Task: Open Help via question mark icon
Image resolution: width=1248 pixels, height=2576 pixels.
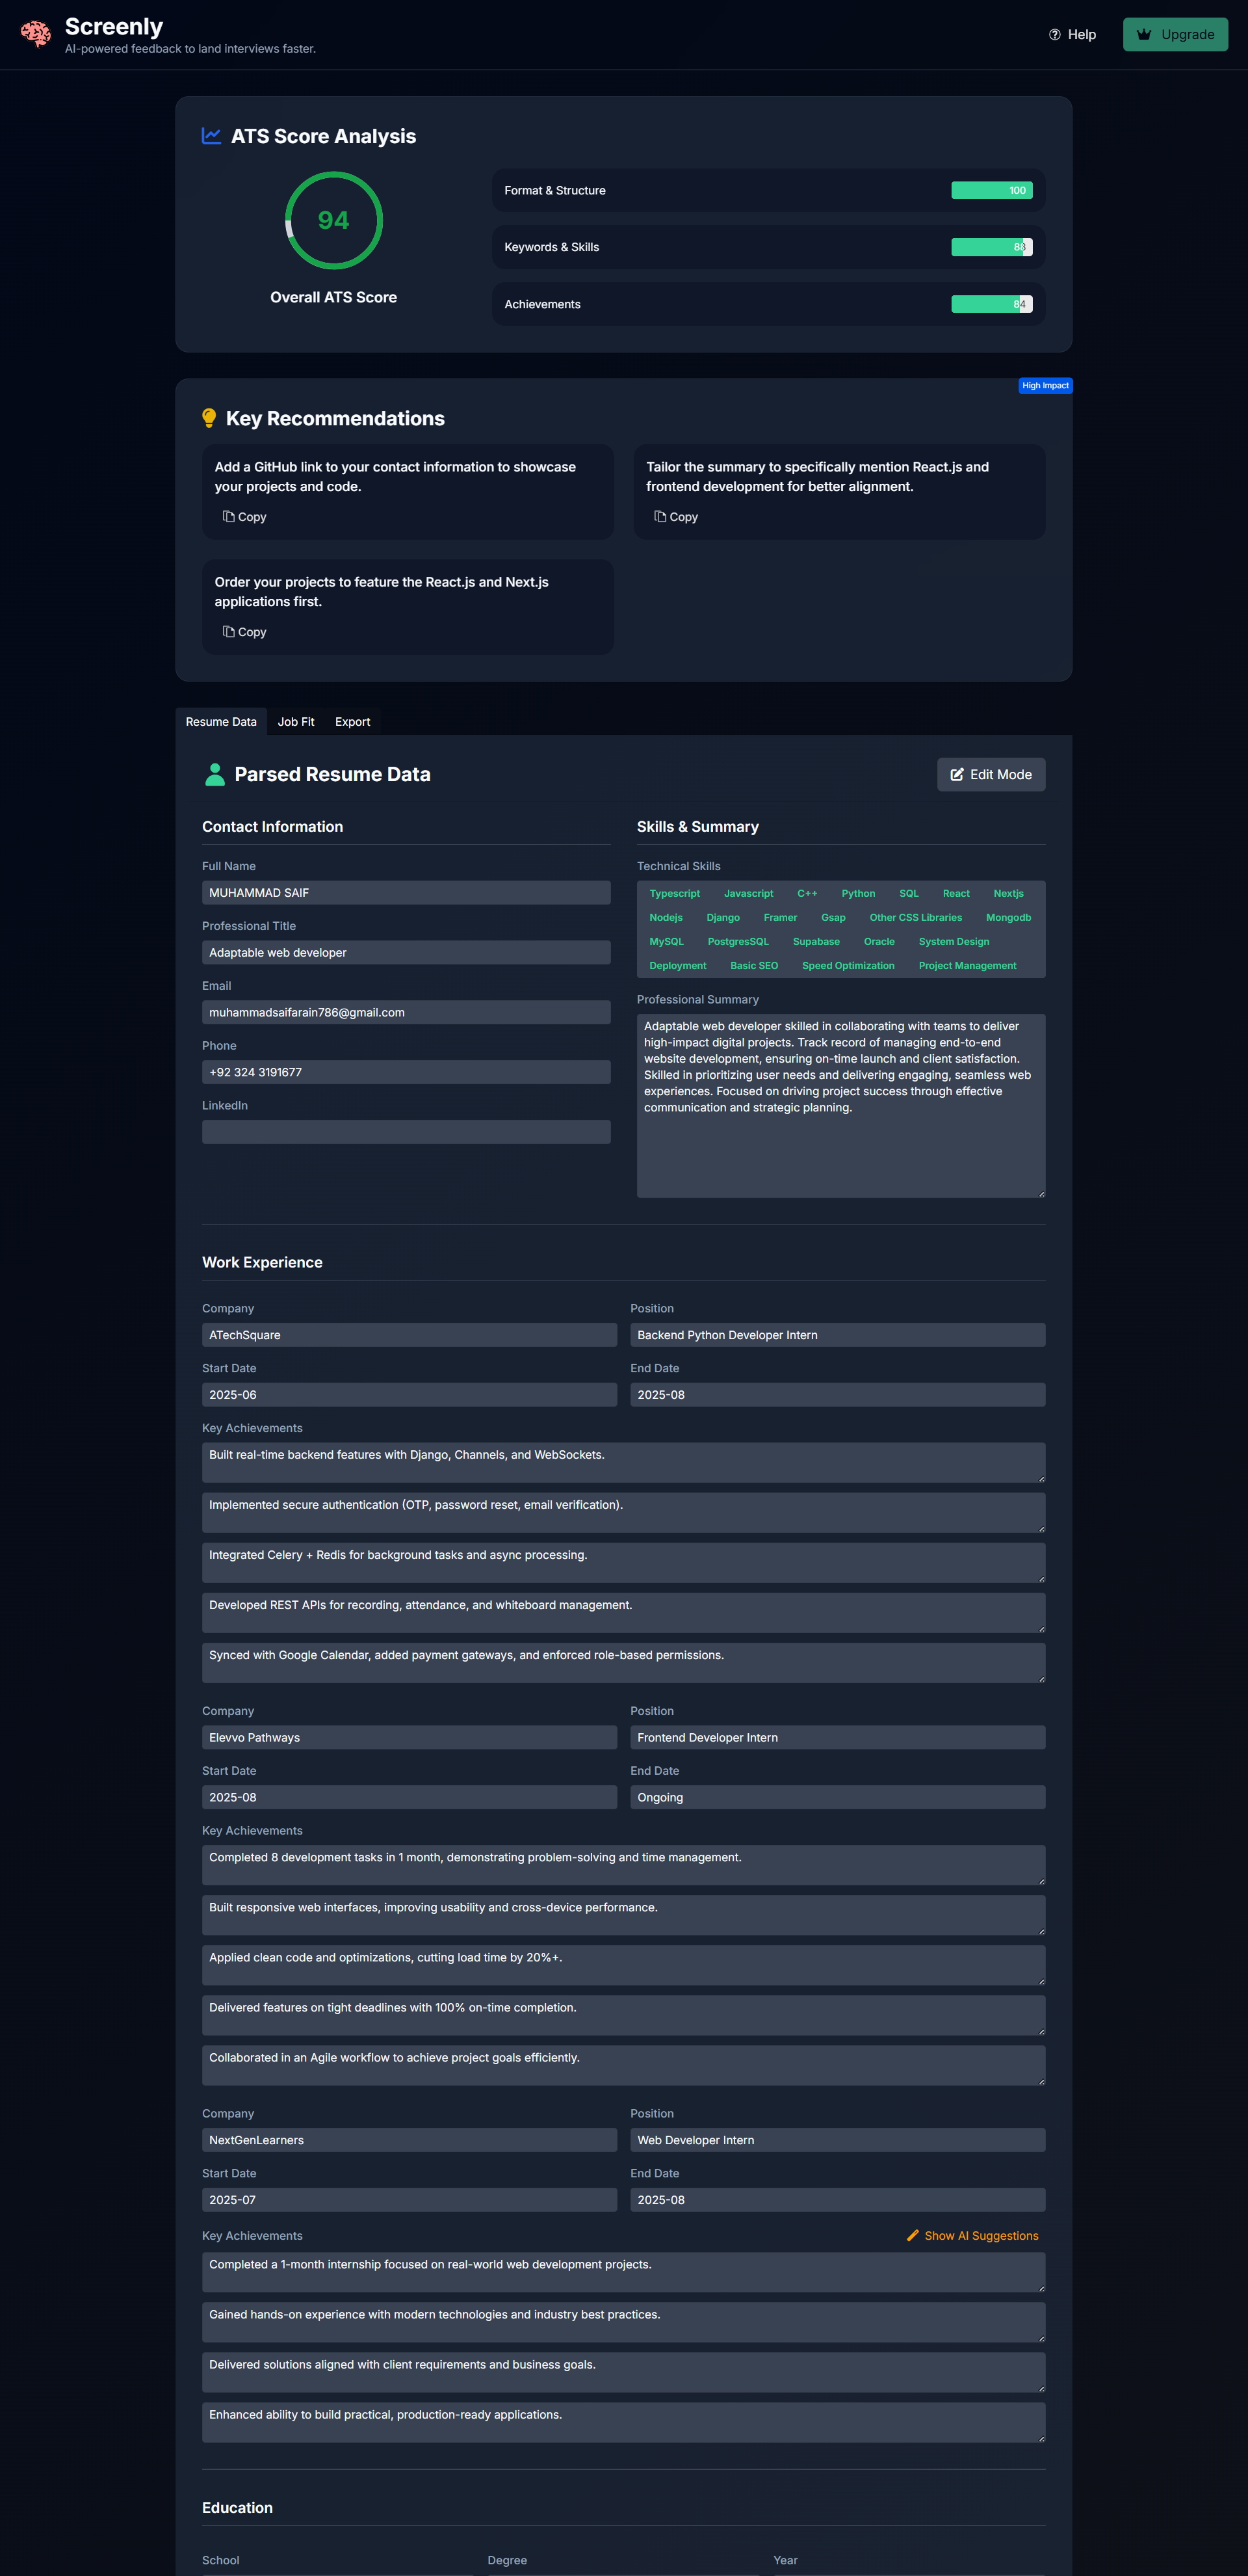Action: pos(1054,35)
